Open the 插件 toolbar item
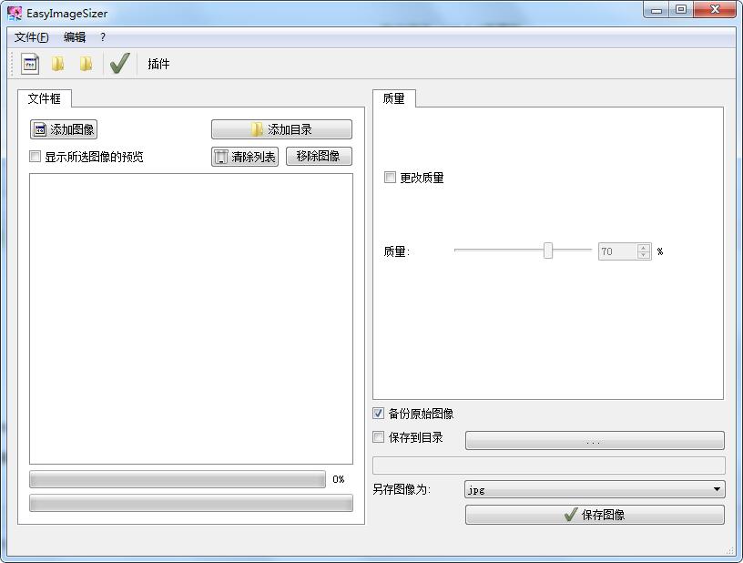The image size is (743, 563). [158, 64]
